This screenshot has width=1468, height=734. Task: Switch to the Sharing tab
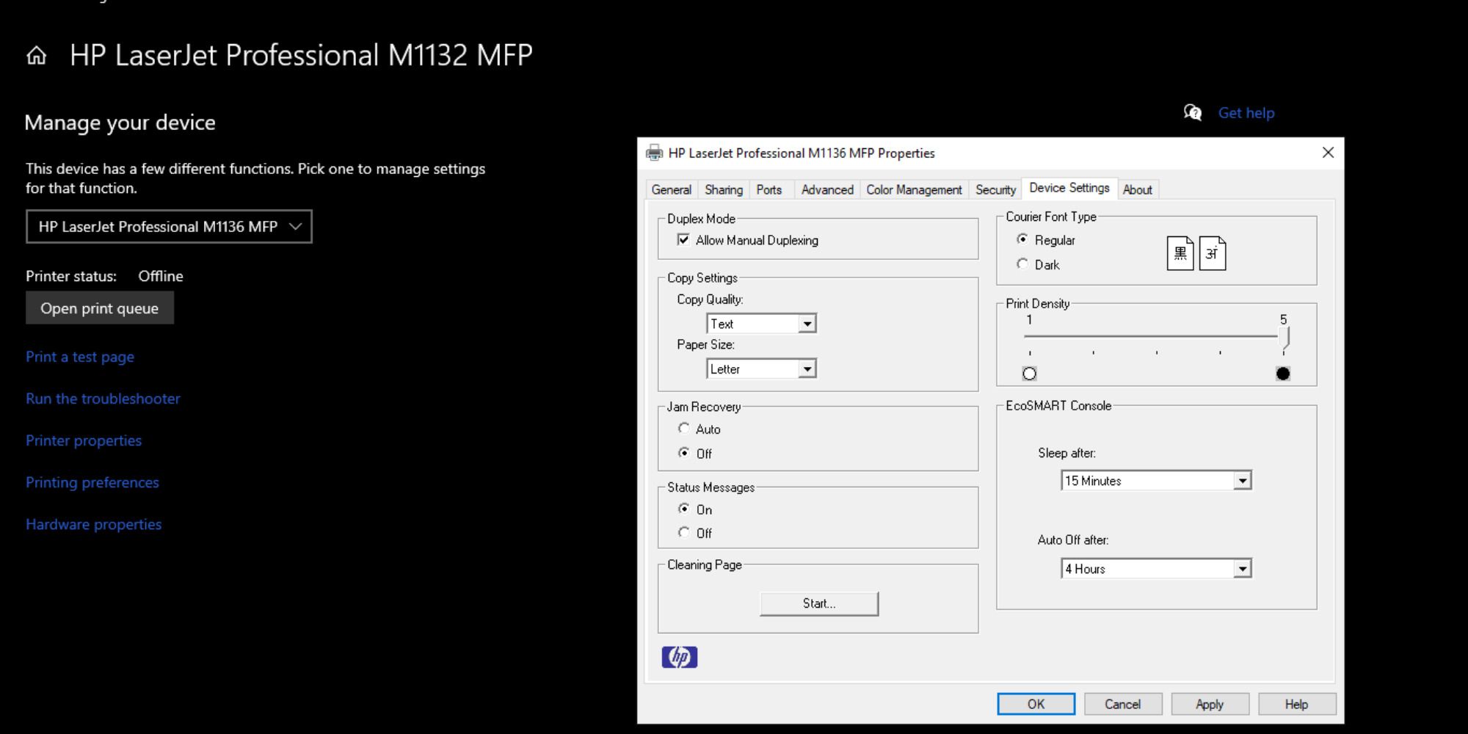pos(724,189)
